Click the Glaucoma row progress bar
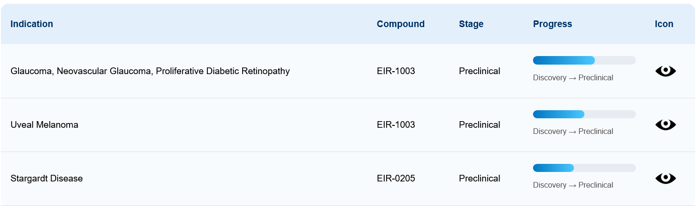Viewport: 696px width, 209px height. [584, 60]
